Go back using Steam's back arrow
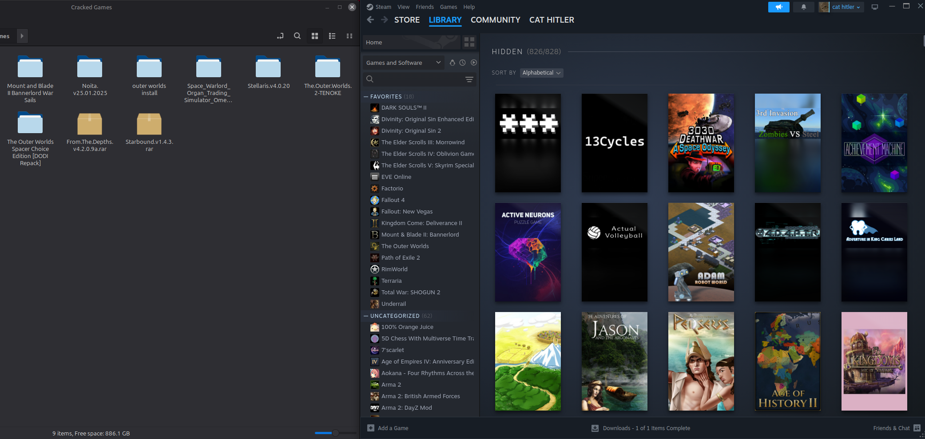 click(370, 20)
